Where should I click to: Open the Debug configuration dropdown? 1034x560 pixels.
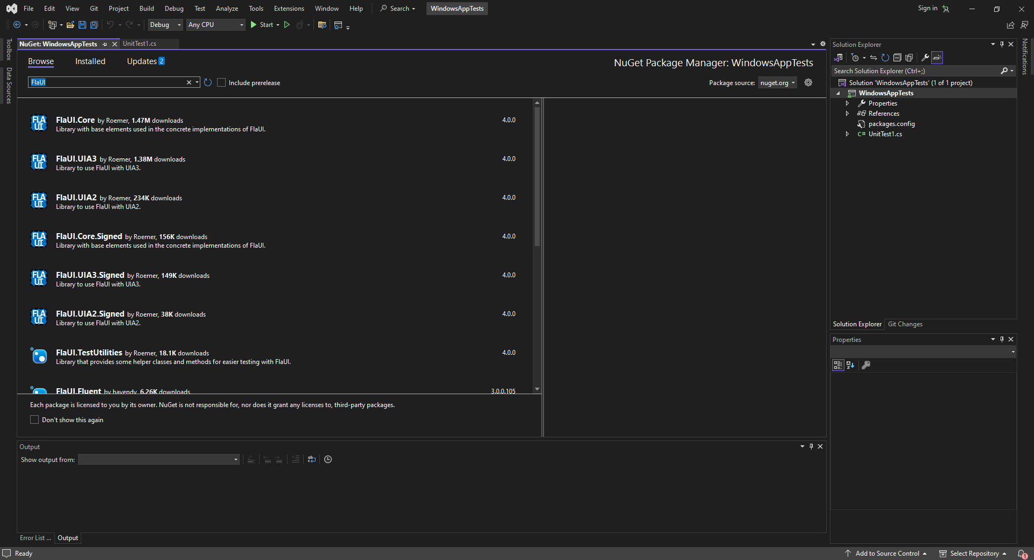[165, 25]
